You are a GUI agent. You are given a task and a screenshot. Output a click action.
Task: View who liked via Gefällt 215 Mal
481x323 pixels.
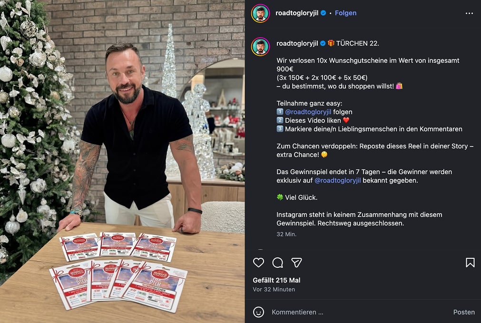point(276,280)
